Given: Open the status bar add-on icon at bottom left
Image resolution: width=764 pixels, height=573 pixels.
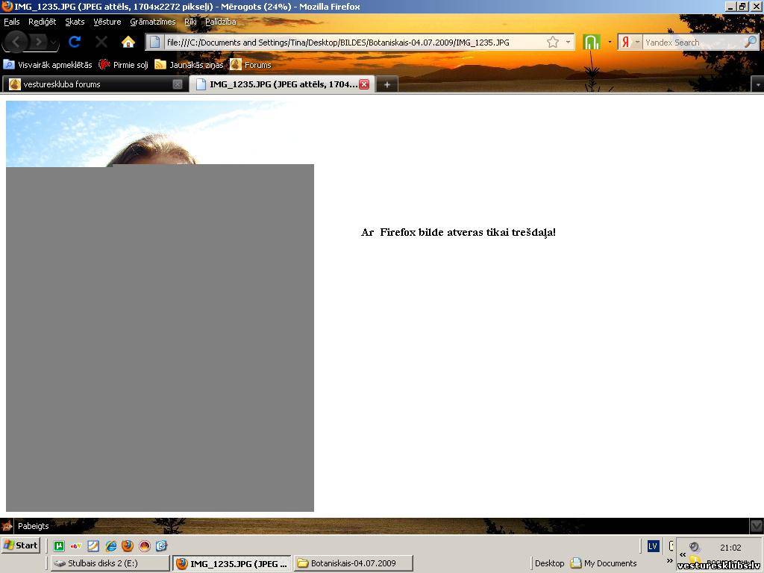Looking at the screenshot, I should point(7,526).
